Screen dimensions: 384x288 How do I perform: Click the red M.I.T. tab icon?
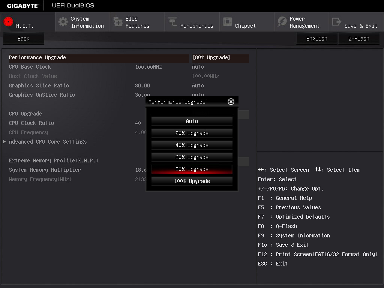click(x=8, y=22)
